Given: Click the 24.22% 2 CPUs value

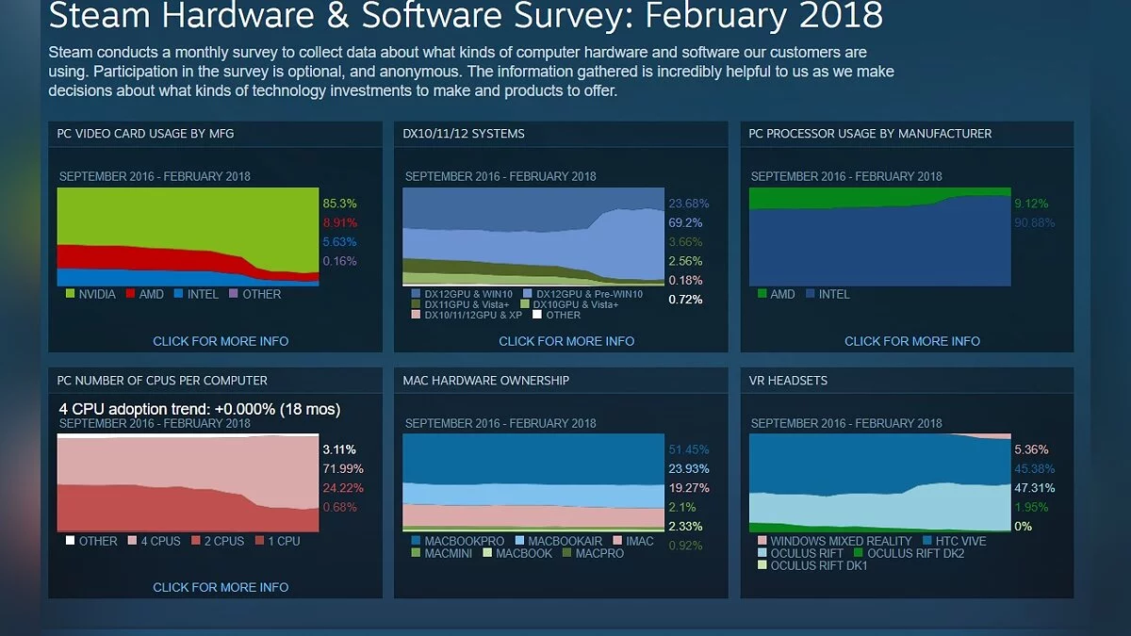Looking at the screenshot, I should (x=343, y=488).
